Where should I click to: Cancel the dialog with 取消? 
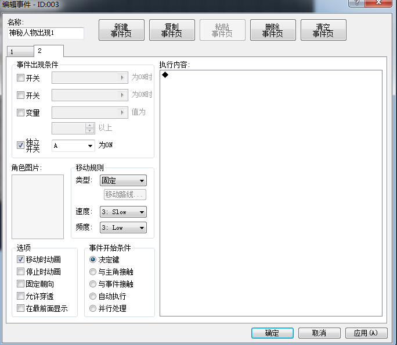click(319, 333)
